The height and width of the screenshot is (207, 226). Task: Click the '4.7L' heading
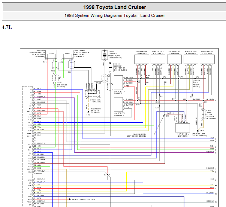[x=7, y=27]
